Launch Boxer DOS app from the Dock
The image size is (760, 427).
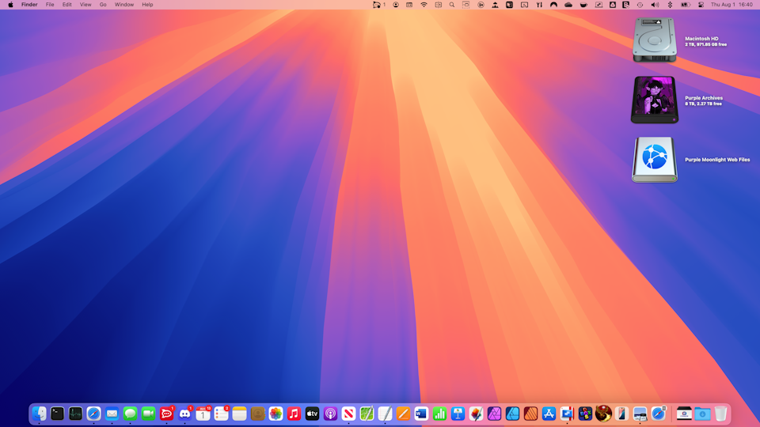click(x=586, y=414)
